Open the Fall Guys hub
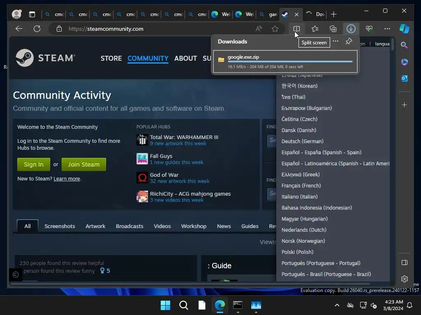421x315 pixels. click(x=161, y=156)
